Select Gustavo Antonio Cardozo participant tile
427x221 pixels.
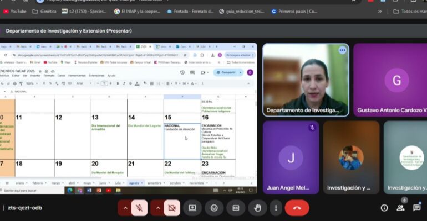pos(390,80)
